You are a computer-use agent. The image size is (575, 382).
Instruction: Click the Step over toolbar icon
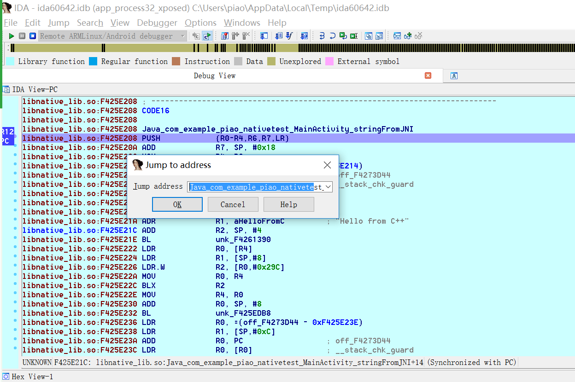pyautogui.click(x=332, y=36)
